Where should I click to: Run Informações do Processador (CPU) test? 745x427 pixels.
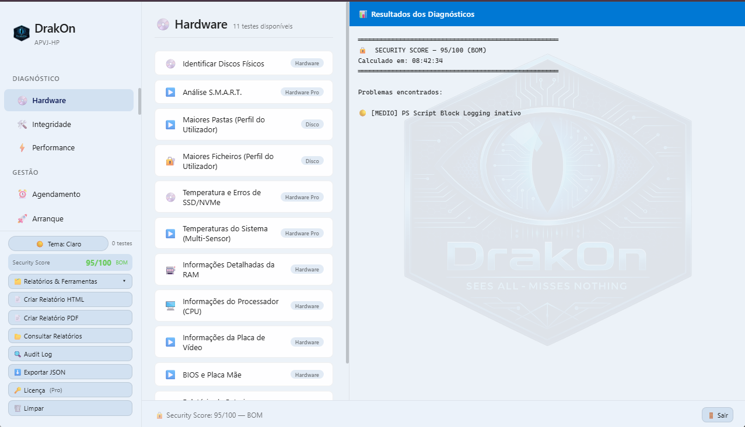pos(244,306)
